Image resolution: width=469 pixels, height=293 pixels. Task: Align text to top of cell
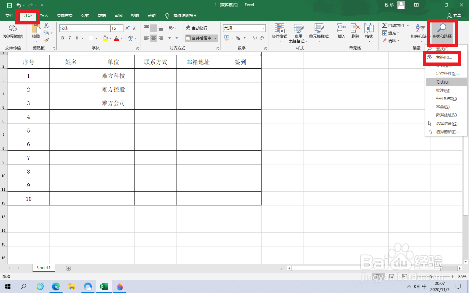147,28
